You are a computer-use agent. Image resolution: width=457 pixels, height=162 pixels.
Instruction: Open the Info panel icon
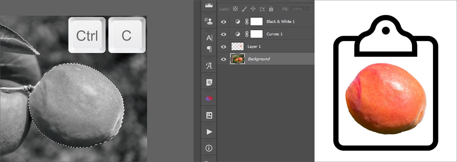pyautogui.click(x=209, y=148)
